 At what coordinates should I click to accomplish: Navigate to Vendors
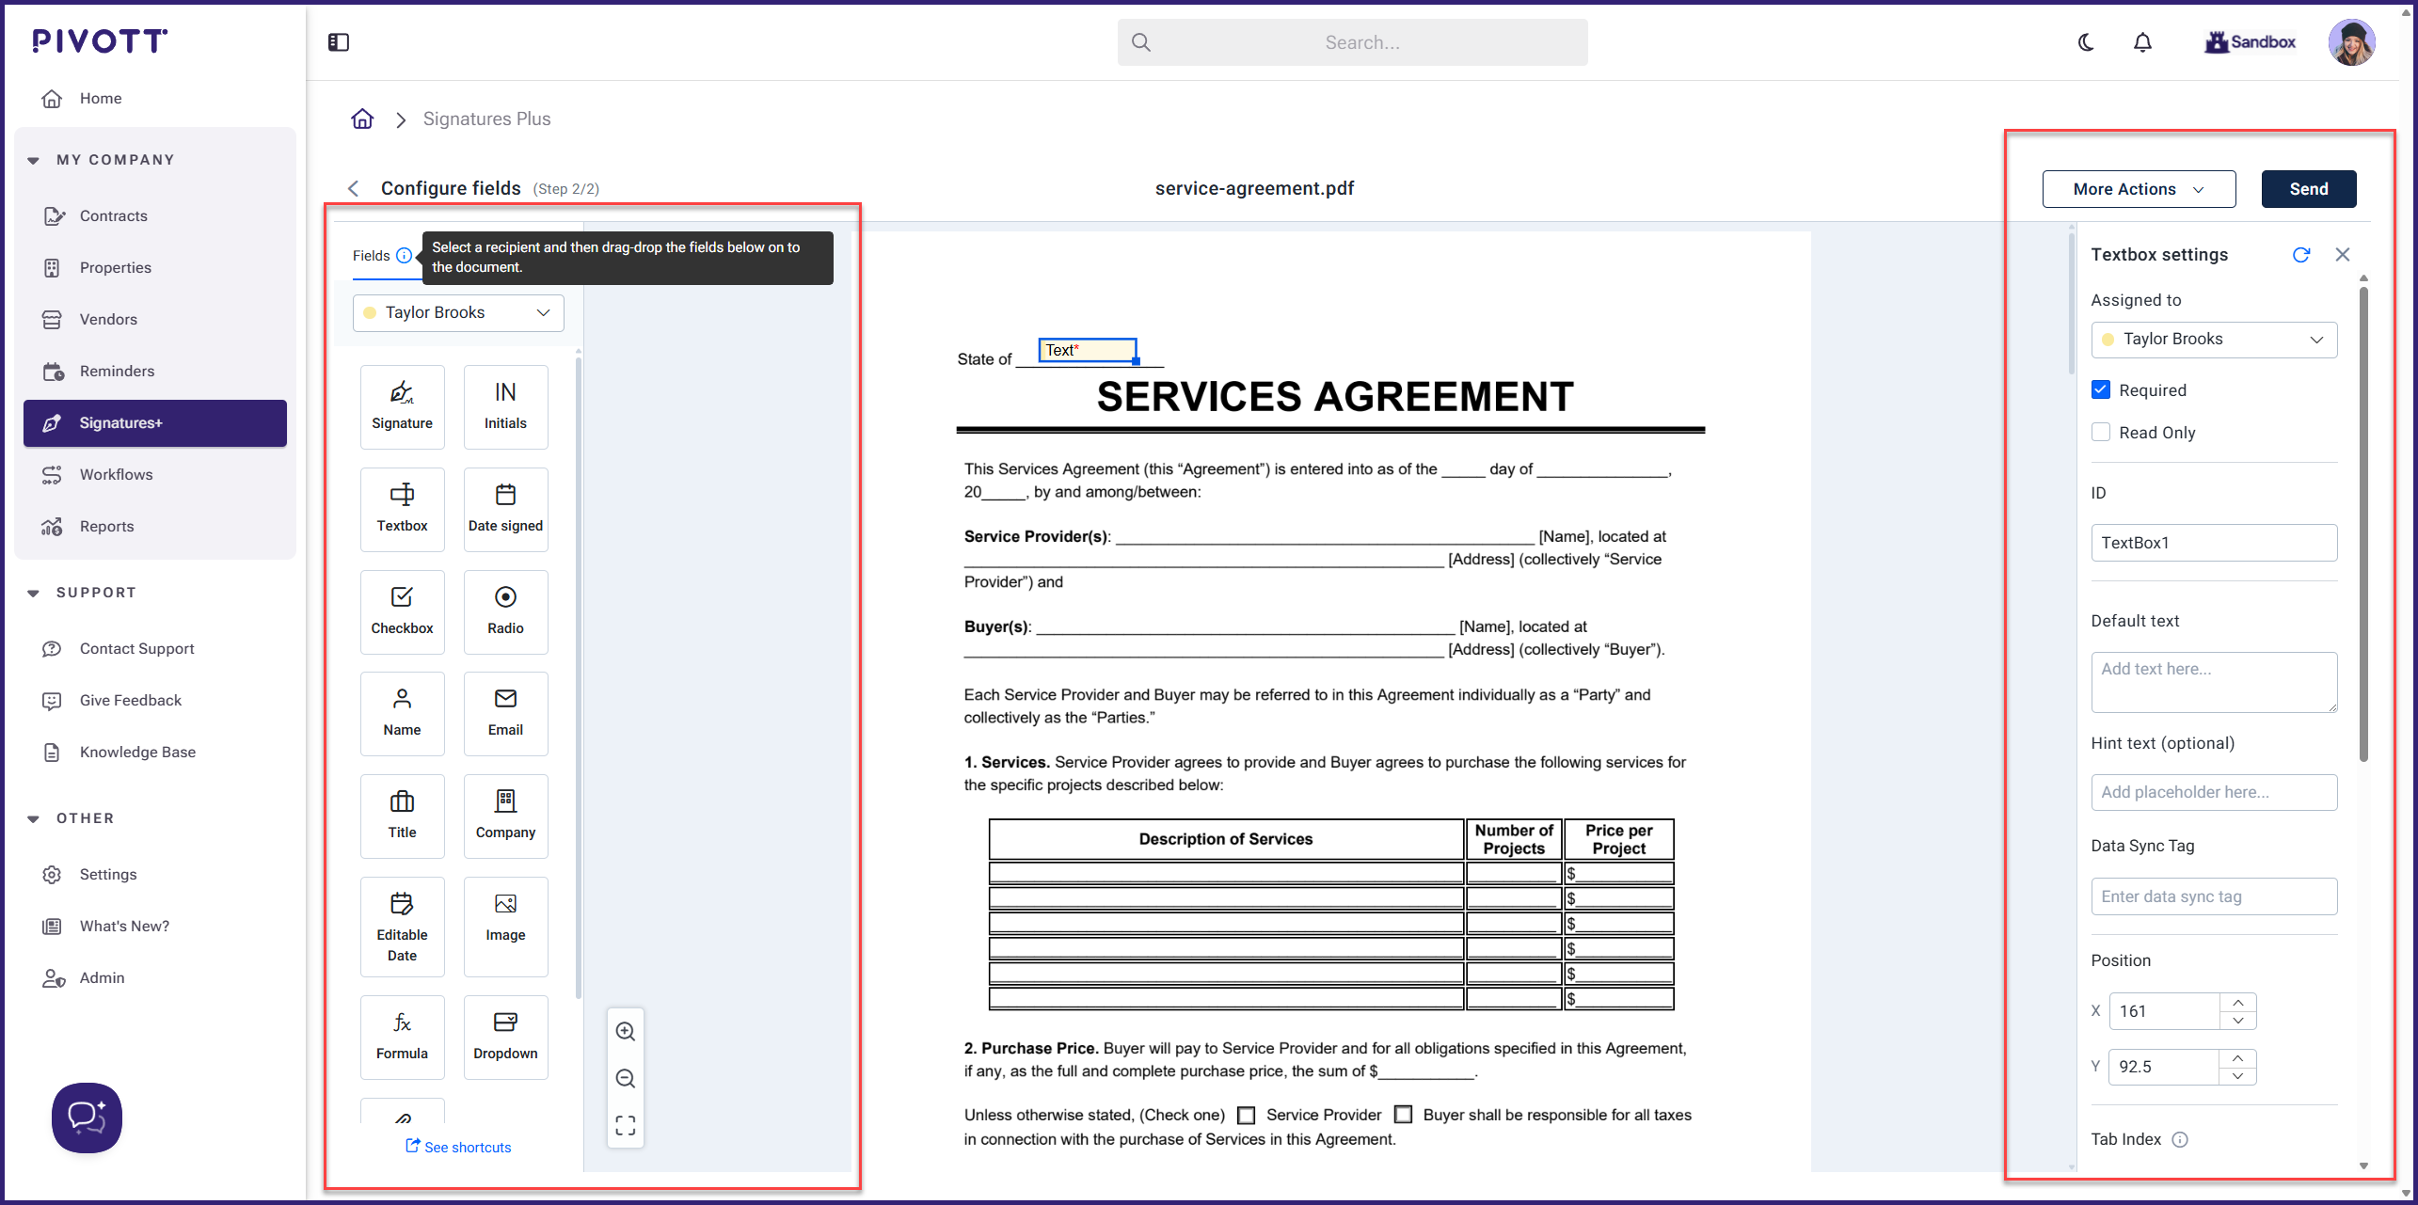coord(155,319)
